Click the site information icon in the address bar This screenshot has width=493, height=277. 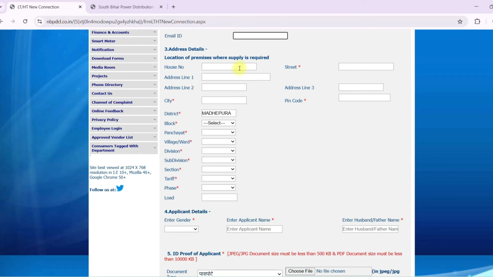click(x=39, y=22)
